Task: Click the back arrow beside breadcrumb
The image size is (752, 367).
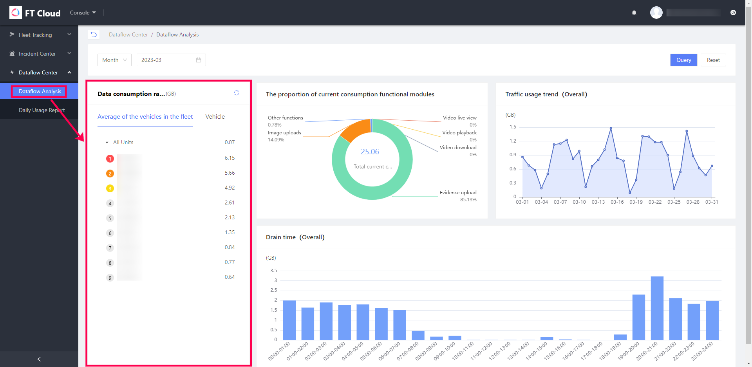Action: click(x=94, y=34)
